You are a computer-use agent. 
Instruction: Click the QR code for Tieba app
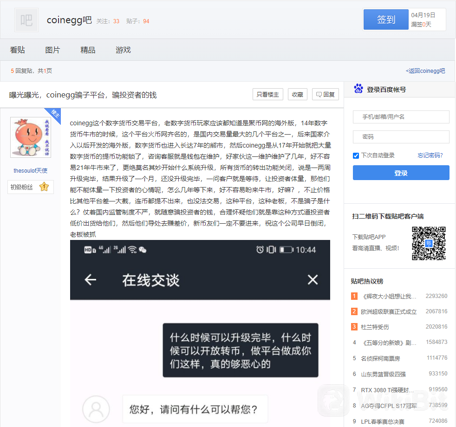pyautogui.click(x=429, y=243)
